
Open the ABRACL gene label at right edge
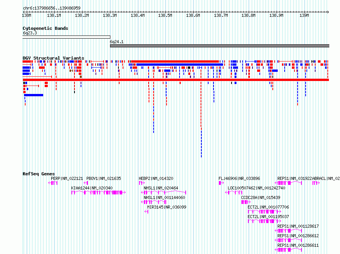(x=326, y=179)
